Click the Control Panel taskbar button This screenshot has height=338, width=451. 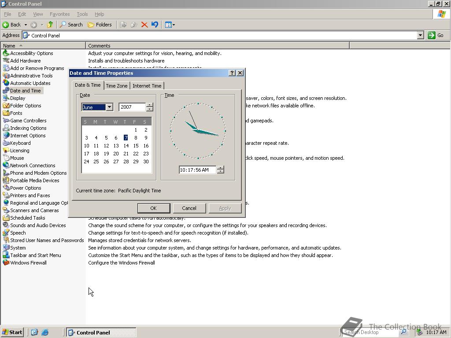point(101,333)
